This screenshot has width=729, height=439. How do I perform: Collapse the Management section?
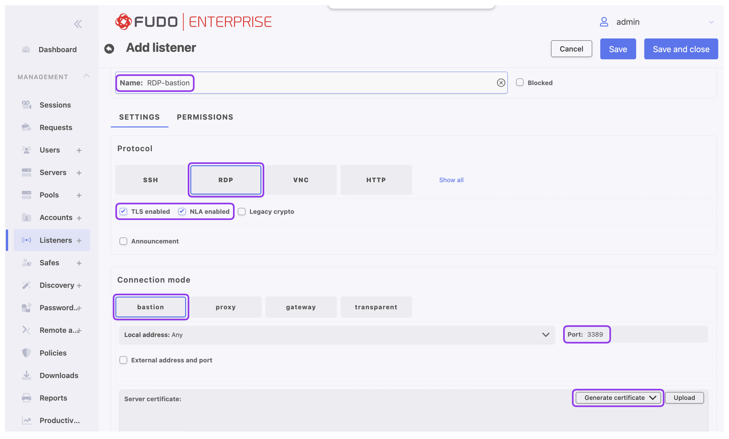click(86, 76)
